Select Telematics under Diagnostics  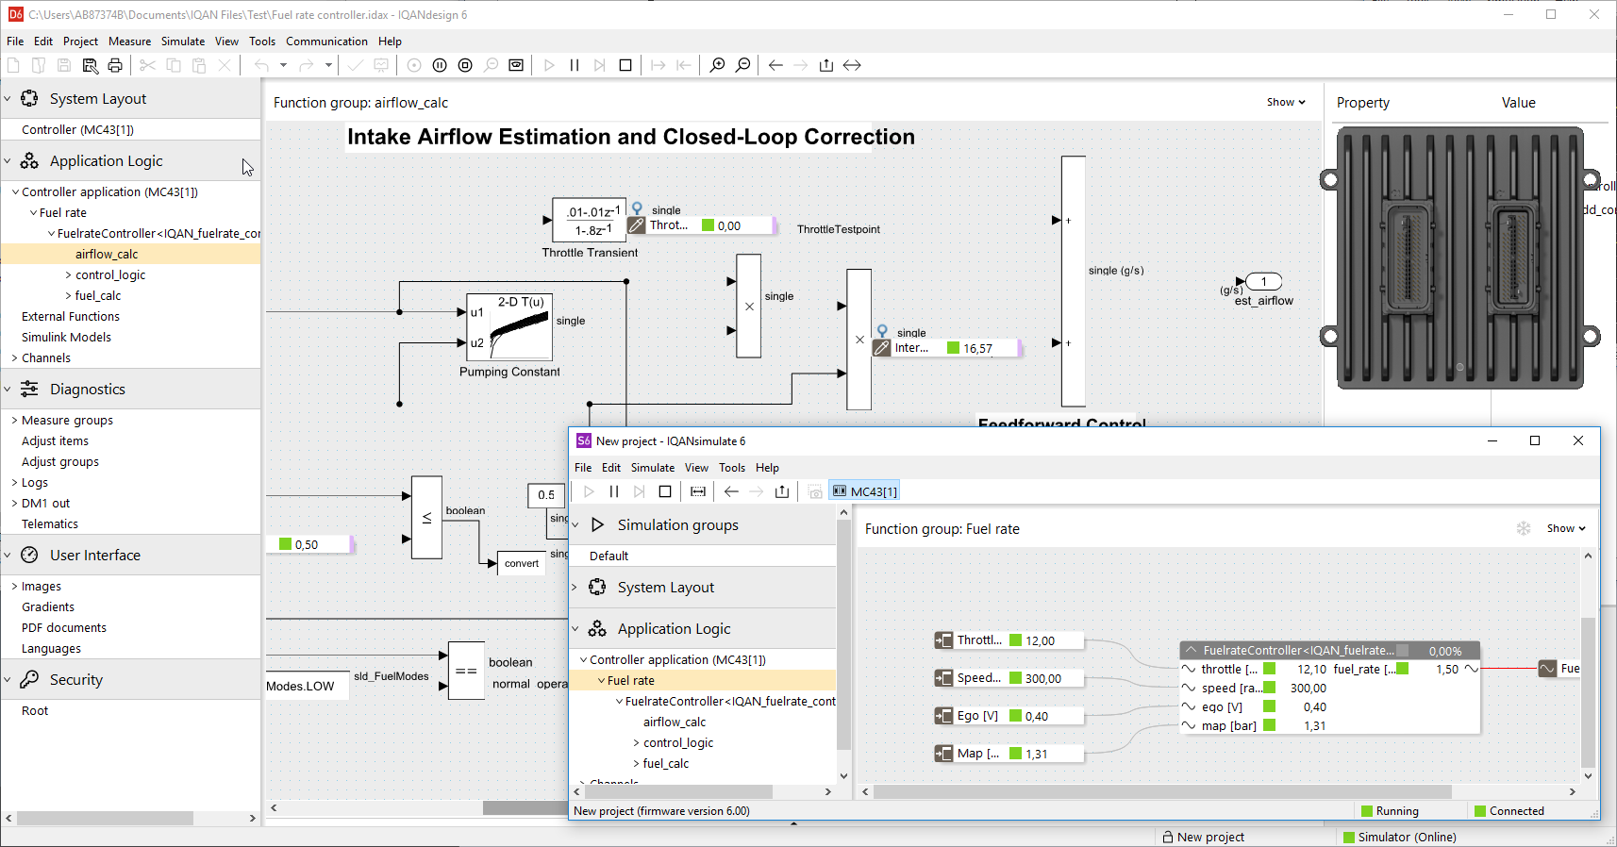[x=50, y=524]
